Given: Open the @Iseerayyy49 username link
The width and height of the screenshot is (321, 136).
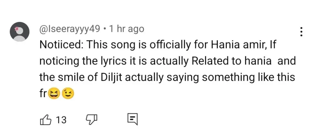Looking at the screenshot, I should tap(70, 29).
